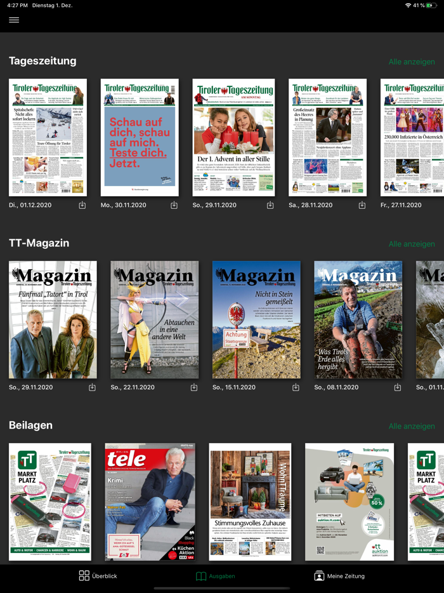Download the So., 22.11.2020 magazine issue
The width and height of the screenshot is (444, 593).
(194, 387)
